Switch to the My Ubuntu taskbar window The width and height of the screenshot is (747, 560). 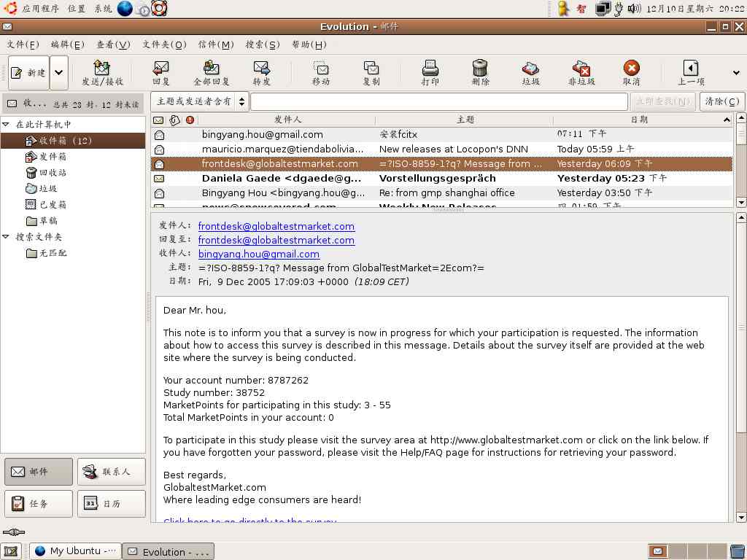click(x=75, y=551)
